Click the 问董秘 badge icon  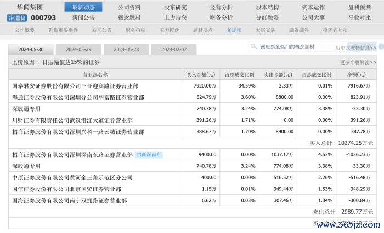click(x=17, y=18)
